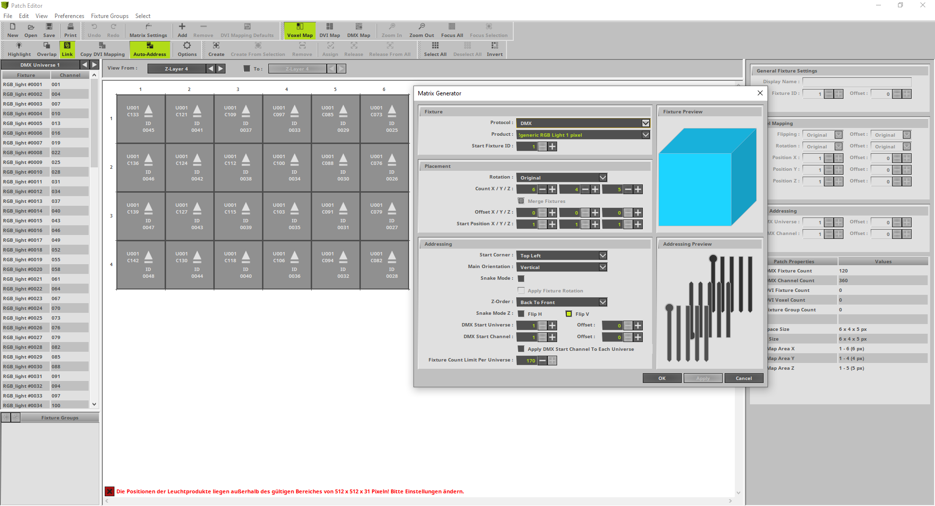Viewport: 935px width, 506px height.
Task: Toggle Merge Fixtures checkbox
Action: [521, 201]
